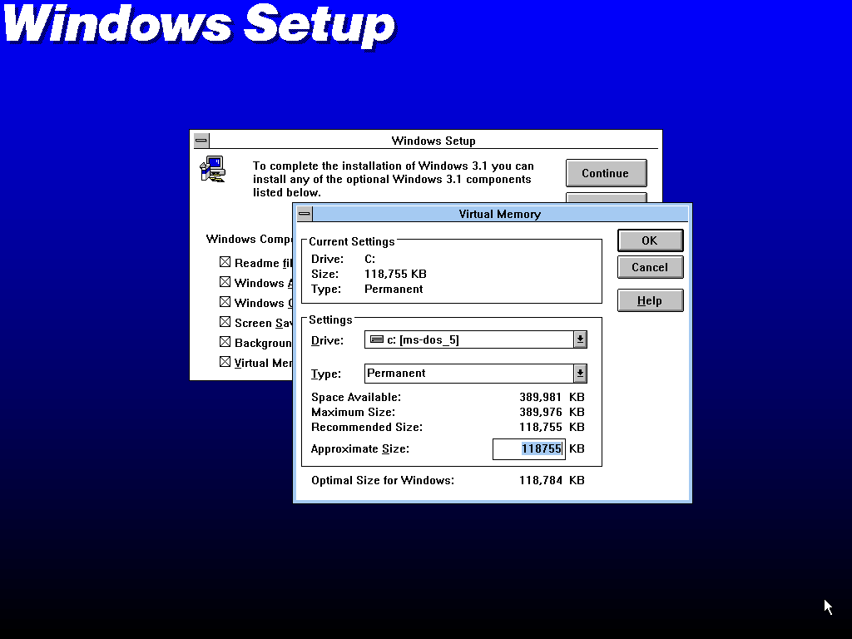Click the Approximate Size input field
The width and height of the screenshot is (852, 639).
click(x=528, y=448)
